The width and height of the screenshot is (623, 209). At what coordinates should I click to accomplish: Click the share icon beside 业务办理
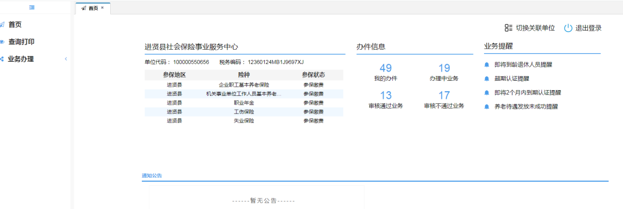(2, 59)
